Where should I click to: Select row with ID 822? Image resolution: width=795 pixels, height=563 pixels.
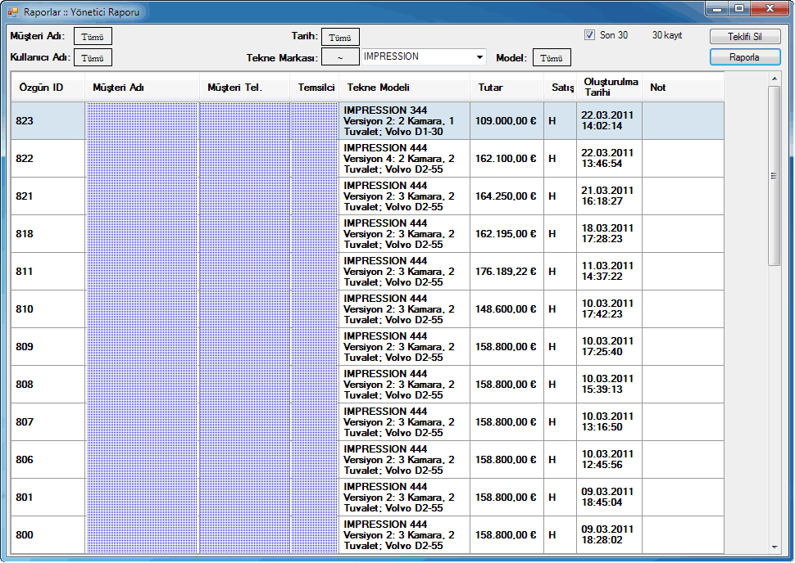(368, 159)
